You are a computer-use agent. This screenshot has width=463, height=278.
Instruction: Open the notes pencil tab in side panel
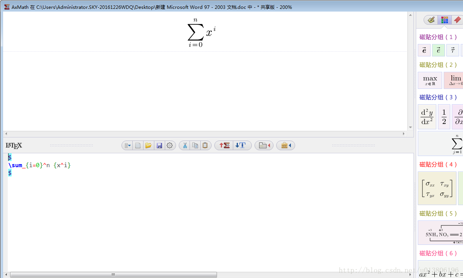click(431, 20)
